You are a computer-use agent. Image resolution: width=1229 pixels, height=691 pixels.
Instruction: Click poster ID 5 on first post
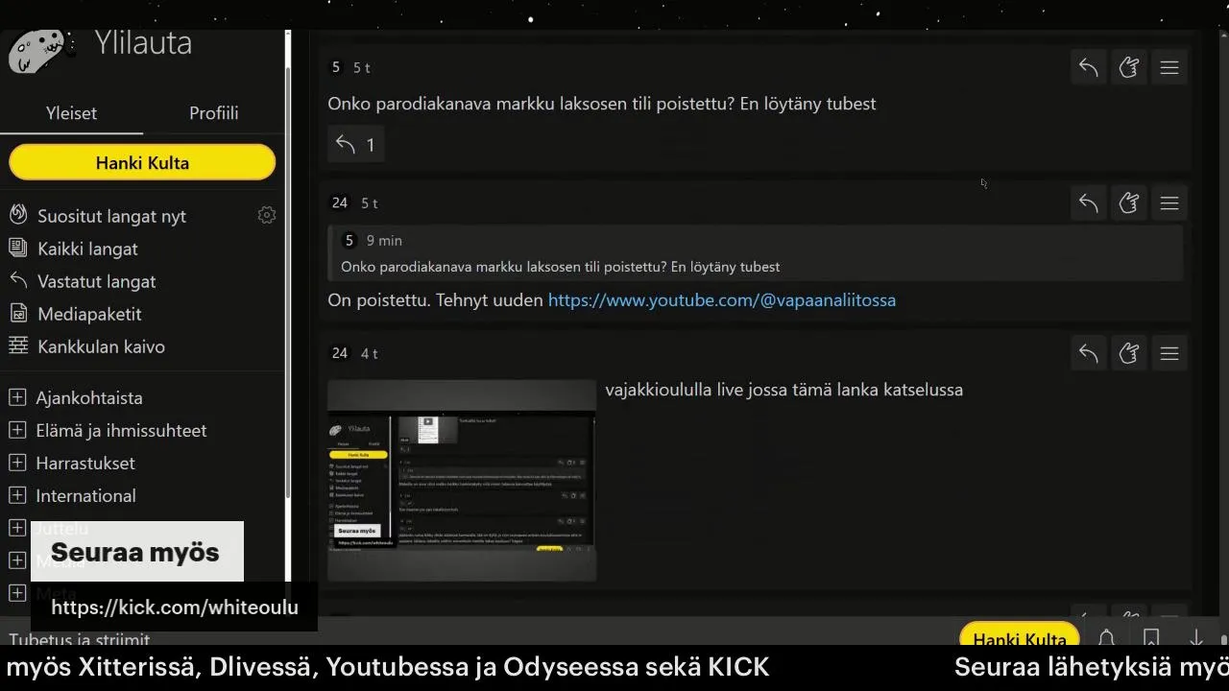(335, 67)
